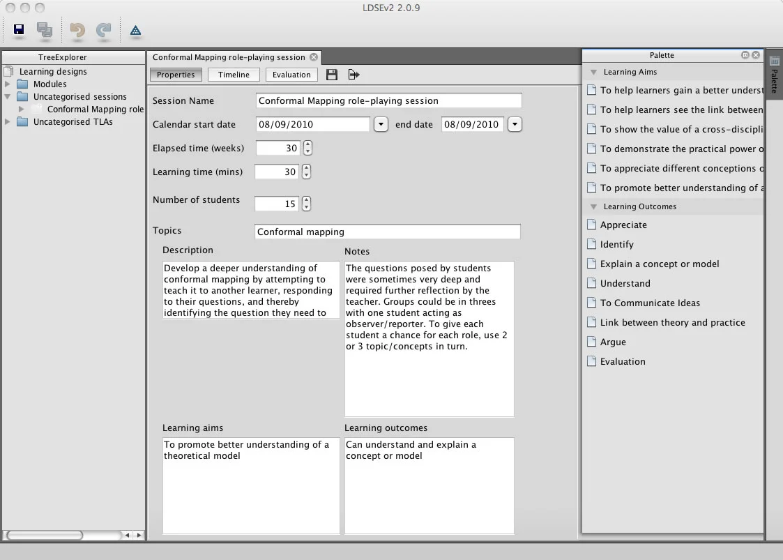Click document icon beside Explain a concept
Image resolution: width=783 pixels, height=560 pixels.
coord(592,264)
